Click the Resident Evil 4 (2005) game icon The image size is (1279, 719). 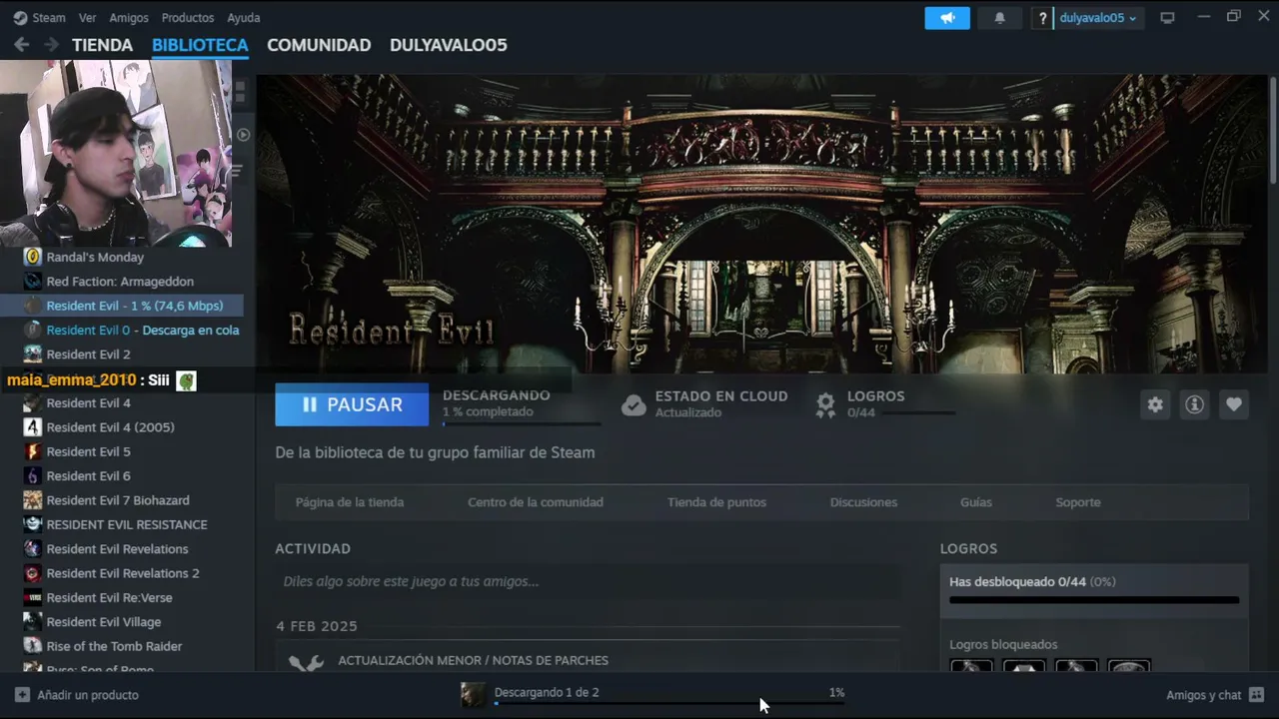[x=33, y=427]
